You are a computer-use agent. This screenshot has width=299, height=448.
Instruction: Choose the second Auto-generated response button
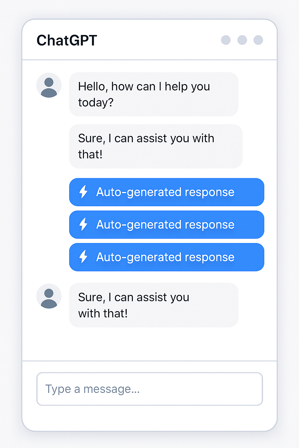[x=166, y=225]
